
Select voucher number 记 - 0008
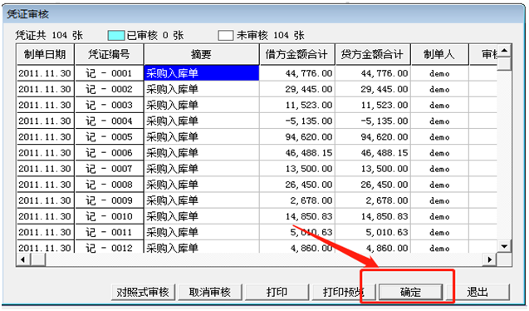click(x=110, y=185)
